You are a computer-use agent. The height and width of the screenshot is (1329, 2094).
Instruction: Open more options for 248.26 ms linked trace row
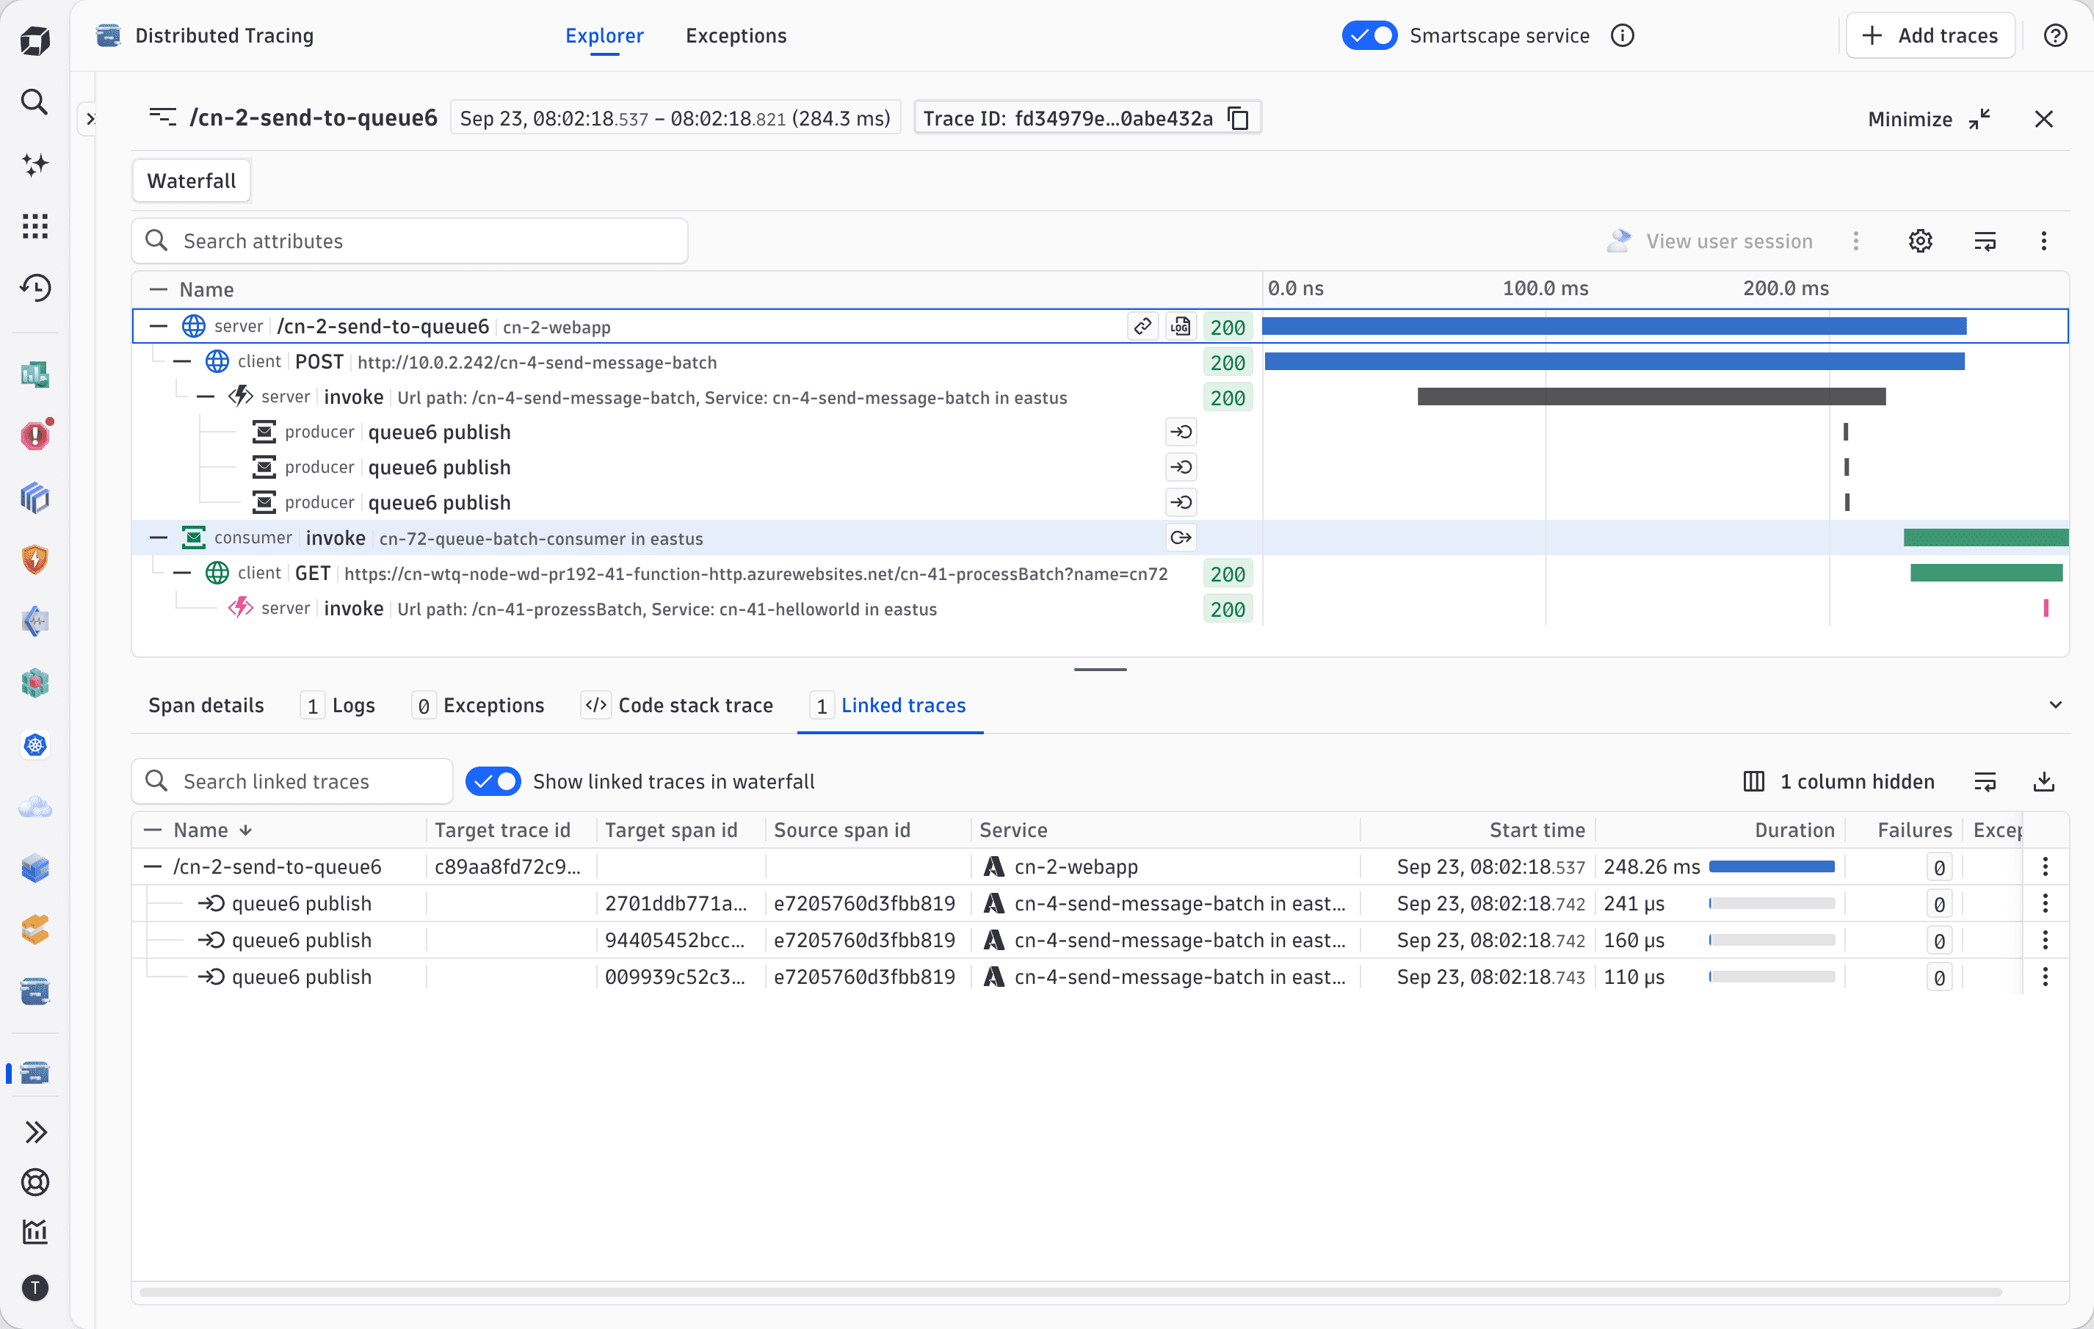coord(2044,866)
